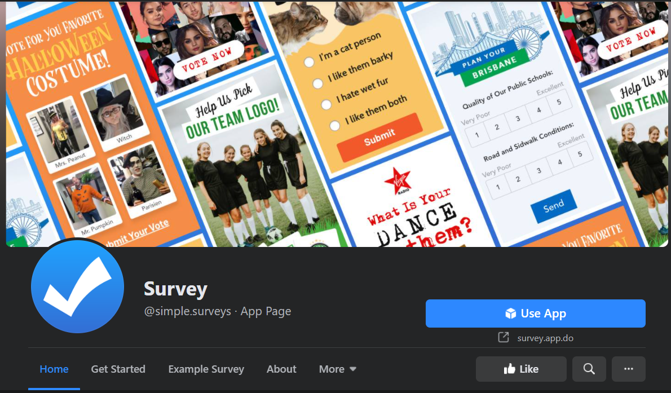Click the cube icon in Use App
The image size is (671, 393).
point(510,313)
